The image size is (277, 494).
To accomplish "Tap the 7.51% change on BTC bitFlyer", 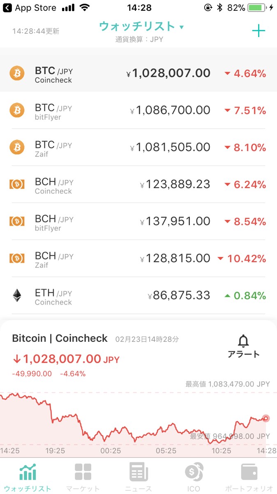I will tap(245, 111).
